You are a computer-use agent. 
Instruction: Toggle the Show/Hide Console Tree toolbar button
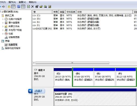pyautogui.click(x=13, y=7)
